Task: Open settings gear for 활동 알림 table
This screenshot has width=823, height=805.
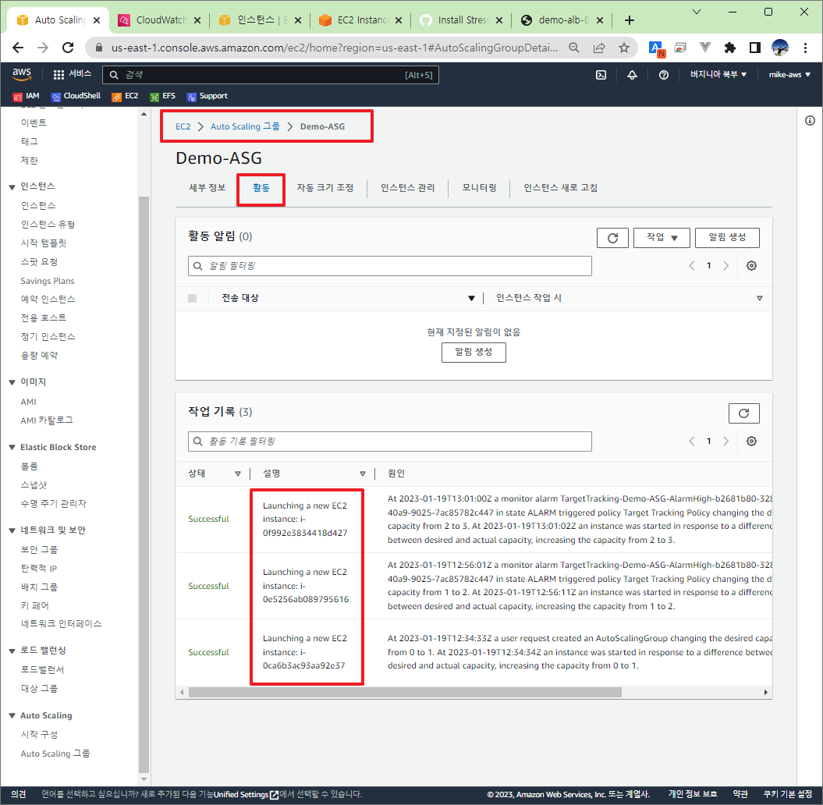Action: 751,265
